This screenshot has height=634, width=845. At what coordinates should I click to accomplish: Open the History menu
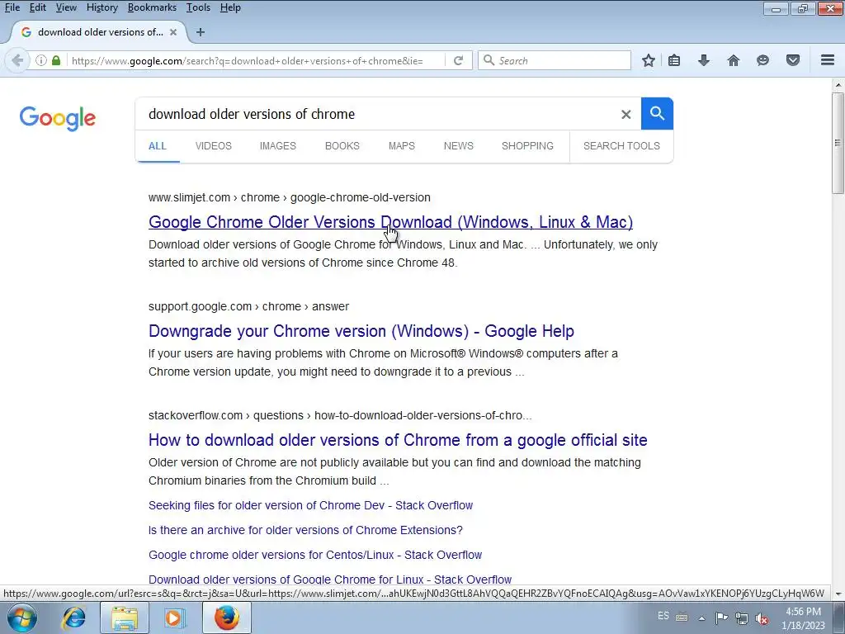101,7
